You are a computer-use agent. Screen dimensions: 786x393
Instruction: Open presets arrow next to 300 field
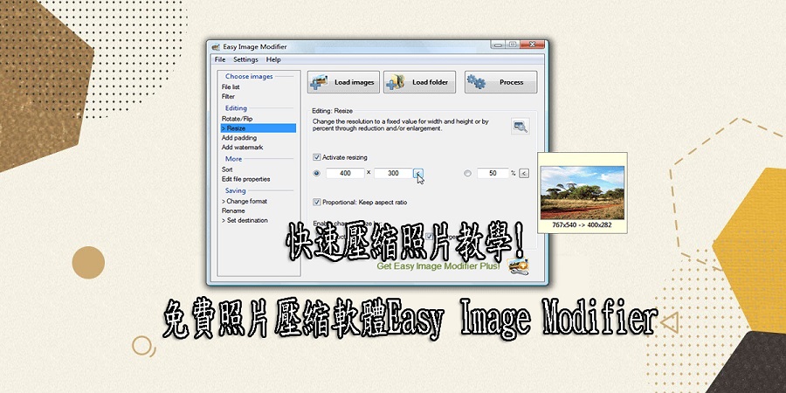tap(418, 174)
